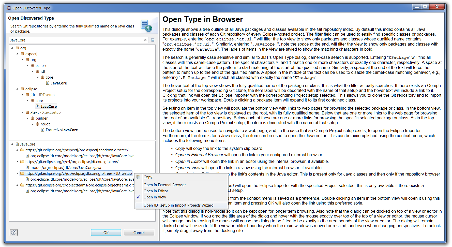Click the folder icon of org.aspectj.shadows.git repository
This screenshot has width=452, height=247.
tap(22, 150)
